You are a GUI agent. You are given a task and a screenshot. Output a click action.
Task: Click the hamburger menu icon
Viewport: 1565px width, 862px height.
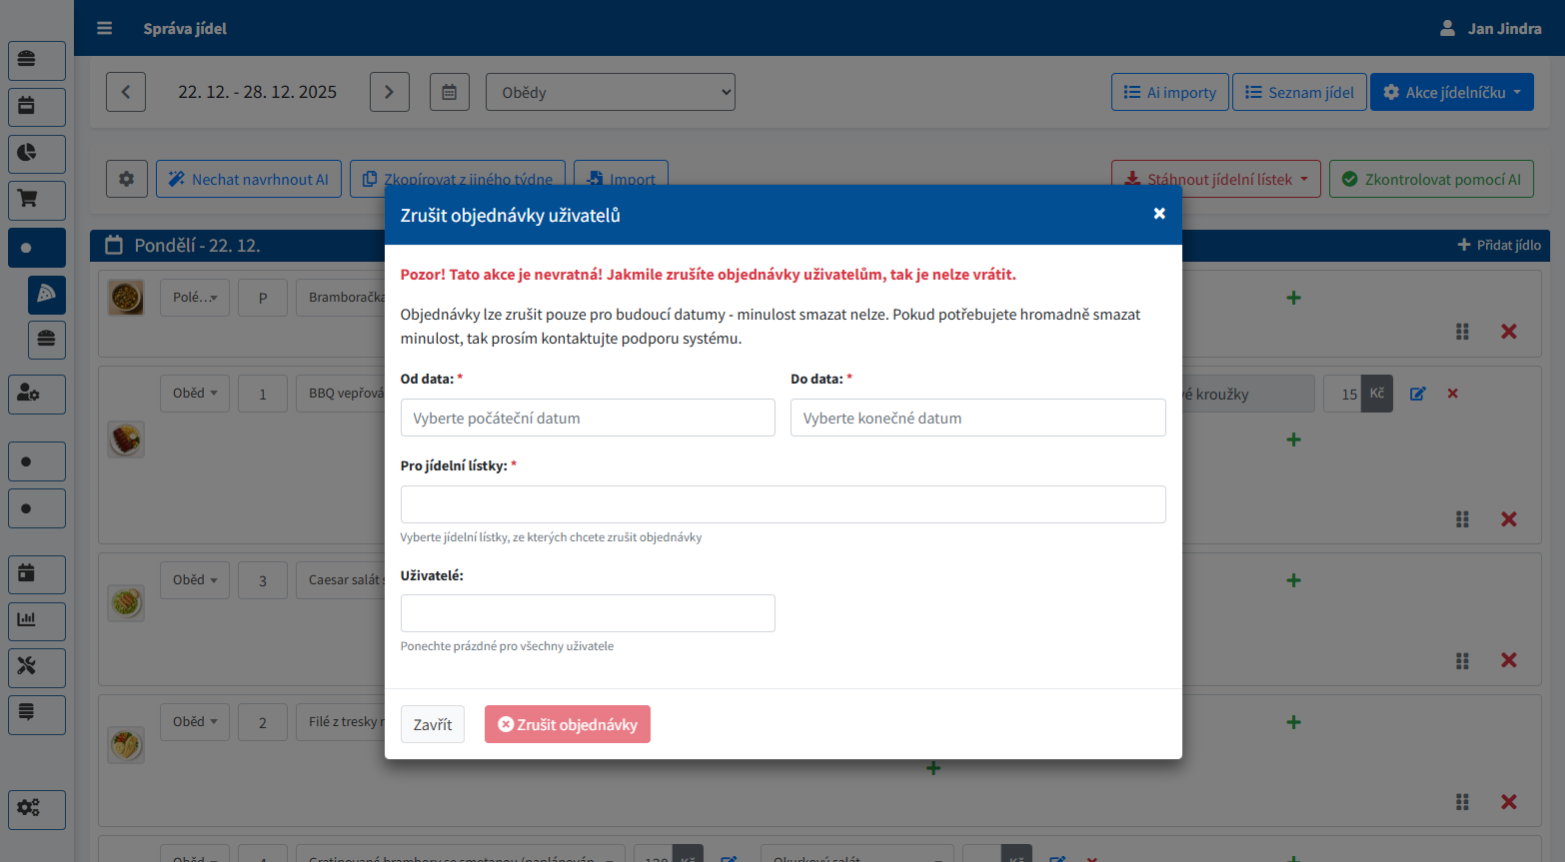click(x=104, y=29)
